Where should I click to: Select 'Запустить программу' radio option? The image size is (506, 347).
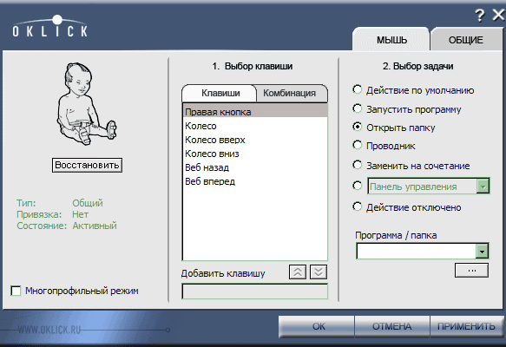tap(358, 108)
